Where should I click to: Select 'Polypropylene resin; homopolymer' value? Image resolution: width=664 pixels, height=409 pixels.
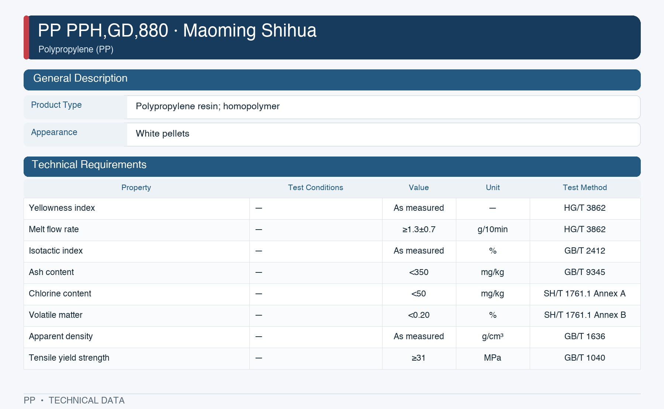tap(208, 106)
